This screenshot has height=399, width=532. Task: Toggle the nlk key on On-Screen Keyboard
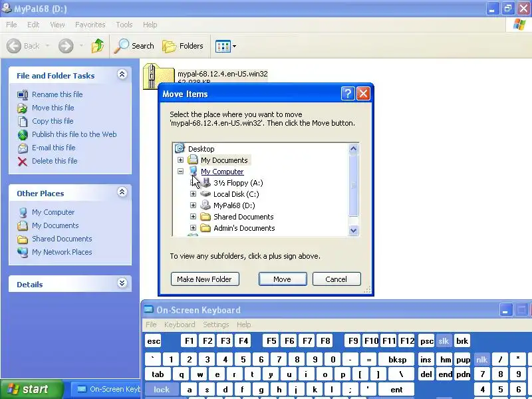click(x=481, y=360)
